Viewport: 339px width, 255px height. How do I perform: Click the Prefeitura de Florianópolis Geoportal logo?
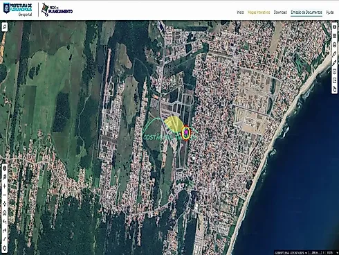point(18,10)
